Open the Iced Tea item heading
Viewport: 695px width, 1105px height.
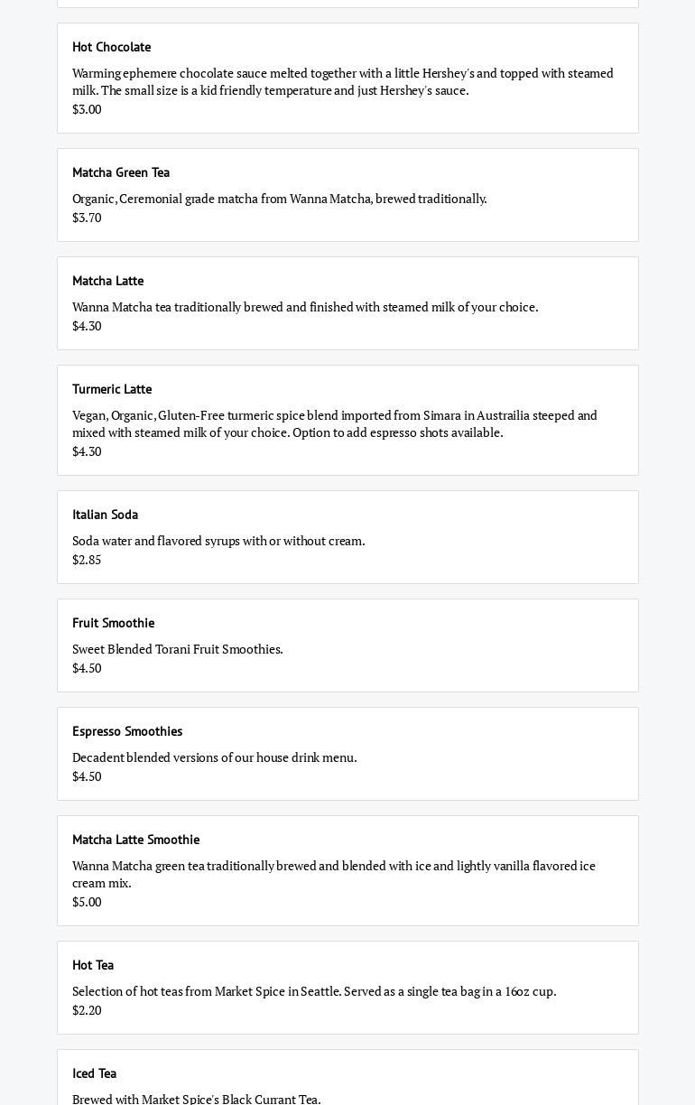click(x=95, y=1073)
